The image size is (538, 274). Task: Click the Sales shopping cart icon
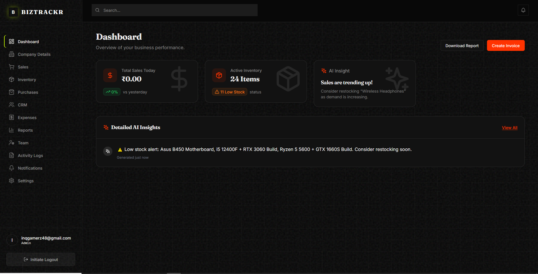12,67
